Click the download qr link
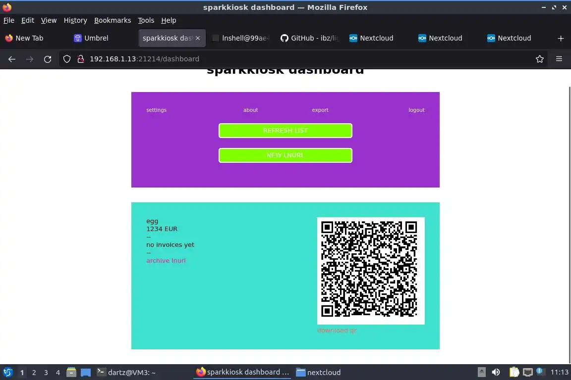This screenshot has height=380, width=571. (x=337, y=330)
